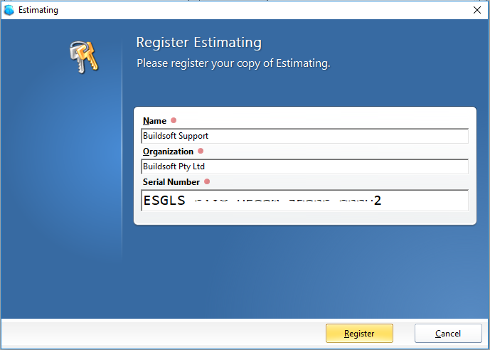This screenshot has width=490, height=350.
Task: Click the ESGLS prefix in the serial number
Action: point(164,201)
